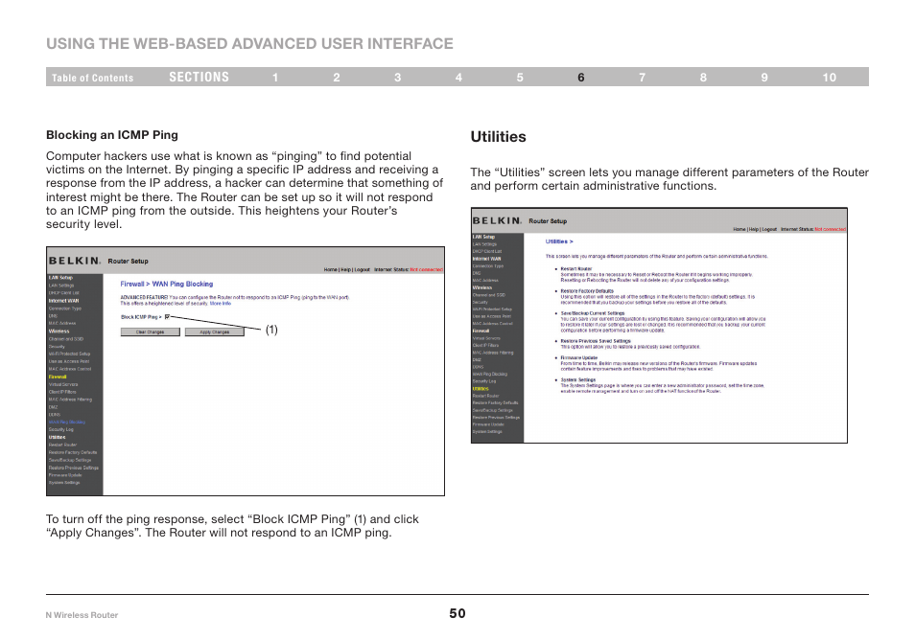Click Belkin logo in WAN Ping Blocking screenshot
The image size is (915, 640).
point(75,261)
